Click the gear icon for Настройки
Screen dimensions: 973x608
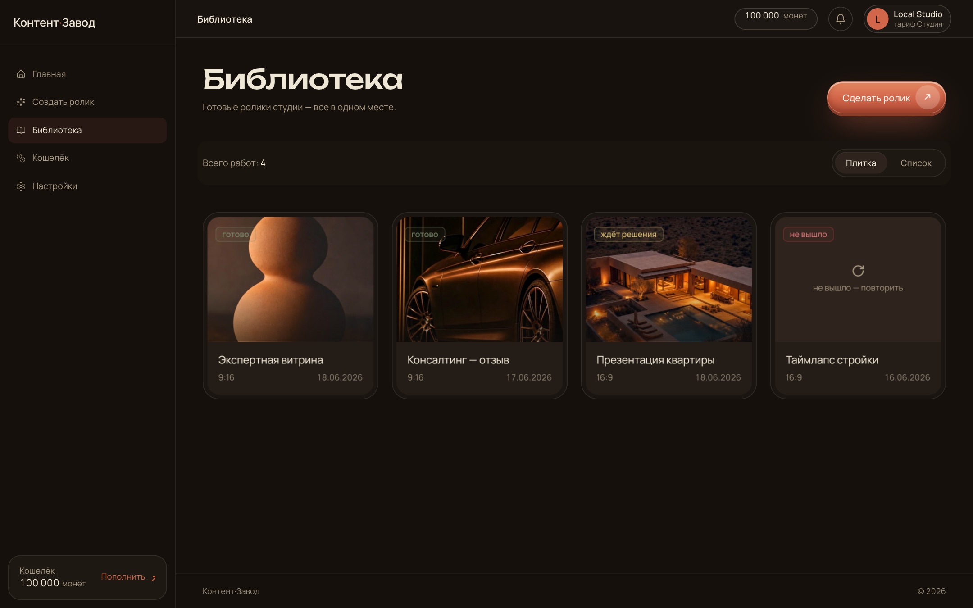pyautogui.click(x=21, y=186)
